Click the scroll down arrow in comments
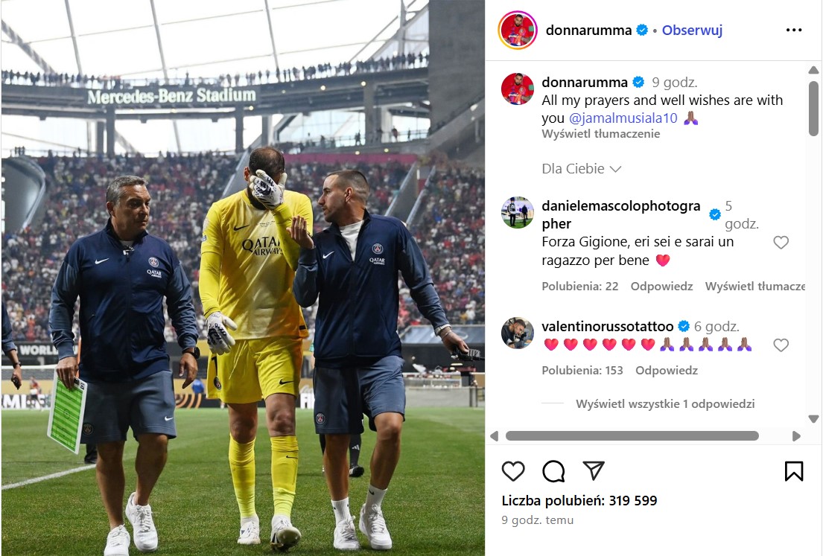This screenshot has width=823, height=556. pyautogui.click(x=813, y=418)
